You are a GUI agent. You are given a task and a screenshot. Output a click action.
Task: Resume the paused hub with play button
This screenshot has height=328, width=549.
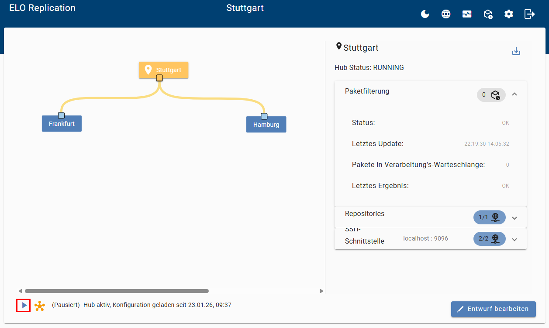24,305
